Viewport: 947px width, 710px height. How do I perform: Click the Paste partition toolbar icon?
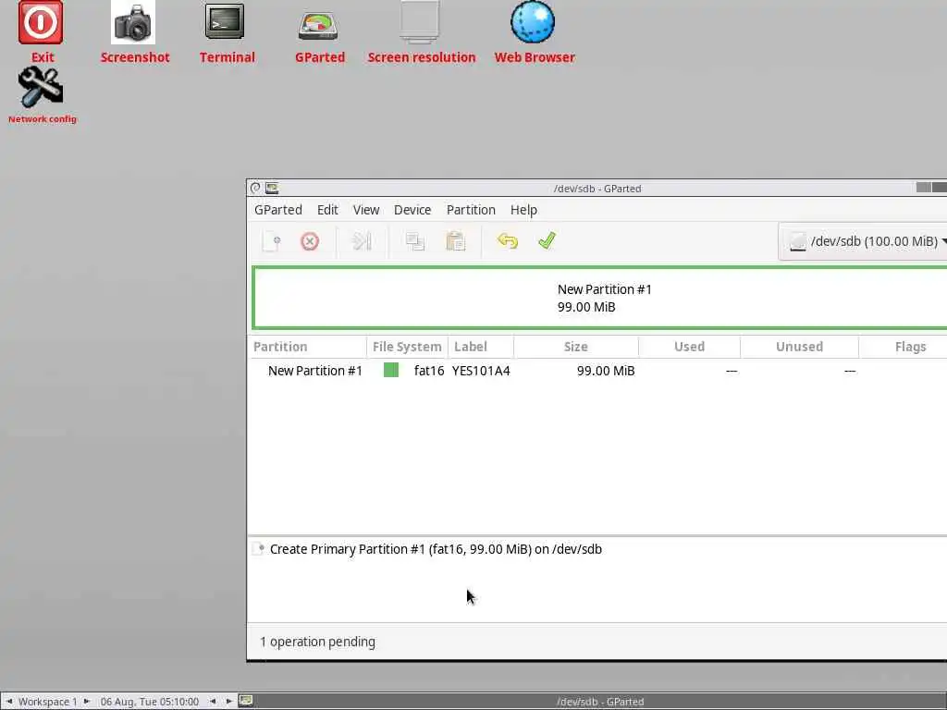pyautogui.click(x=455, y=241)
